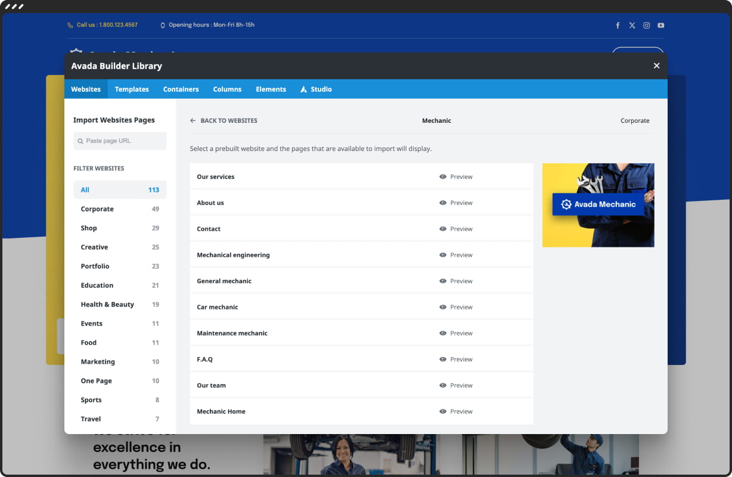Click the Avada logo icon on Studio tab
Screen dimensions: 732x477
[303, 89]
